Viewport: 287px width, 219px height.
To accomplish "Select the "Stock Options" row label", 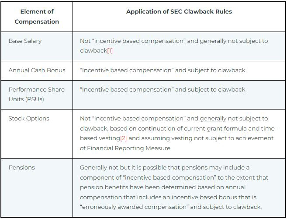I will [29, 119].
